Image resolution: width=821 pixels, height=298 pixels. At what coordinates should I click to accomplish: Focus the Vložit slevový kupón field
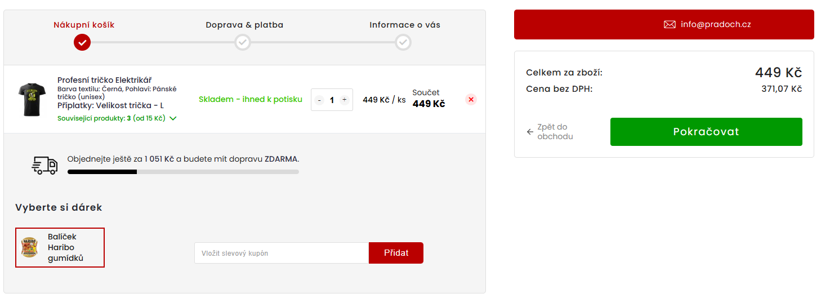tap(282, 253)
